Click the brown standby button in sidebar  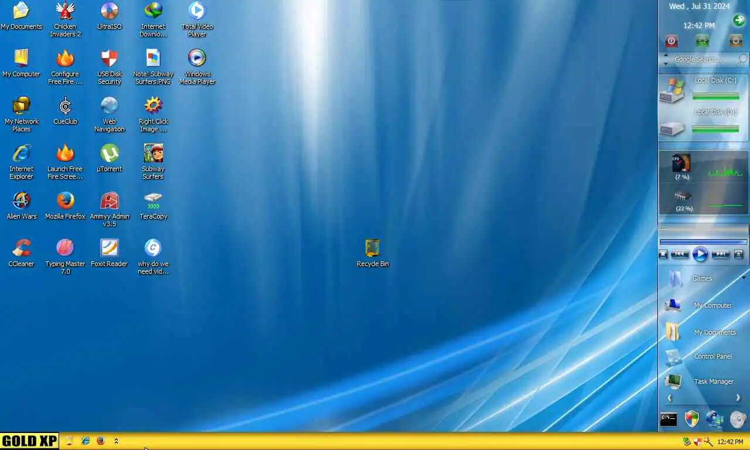(x=735, y=41)
